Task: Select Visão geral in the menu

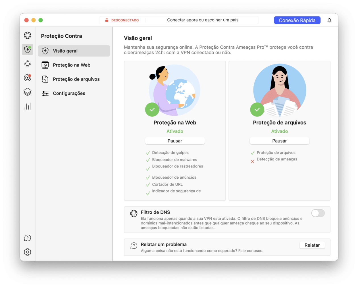Action: point(74,51)
